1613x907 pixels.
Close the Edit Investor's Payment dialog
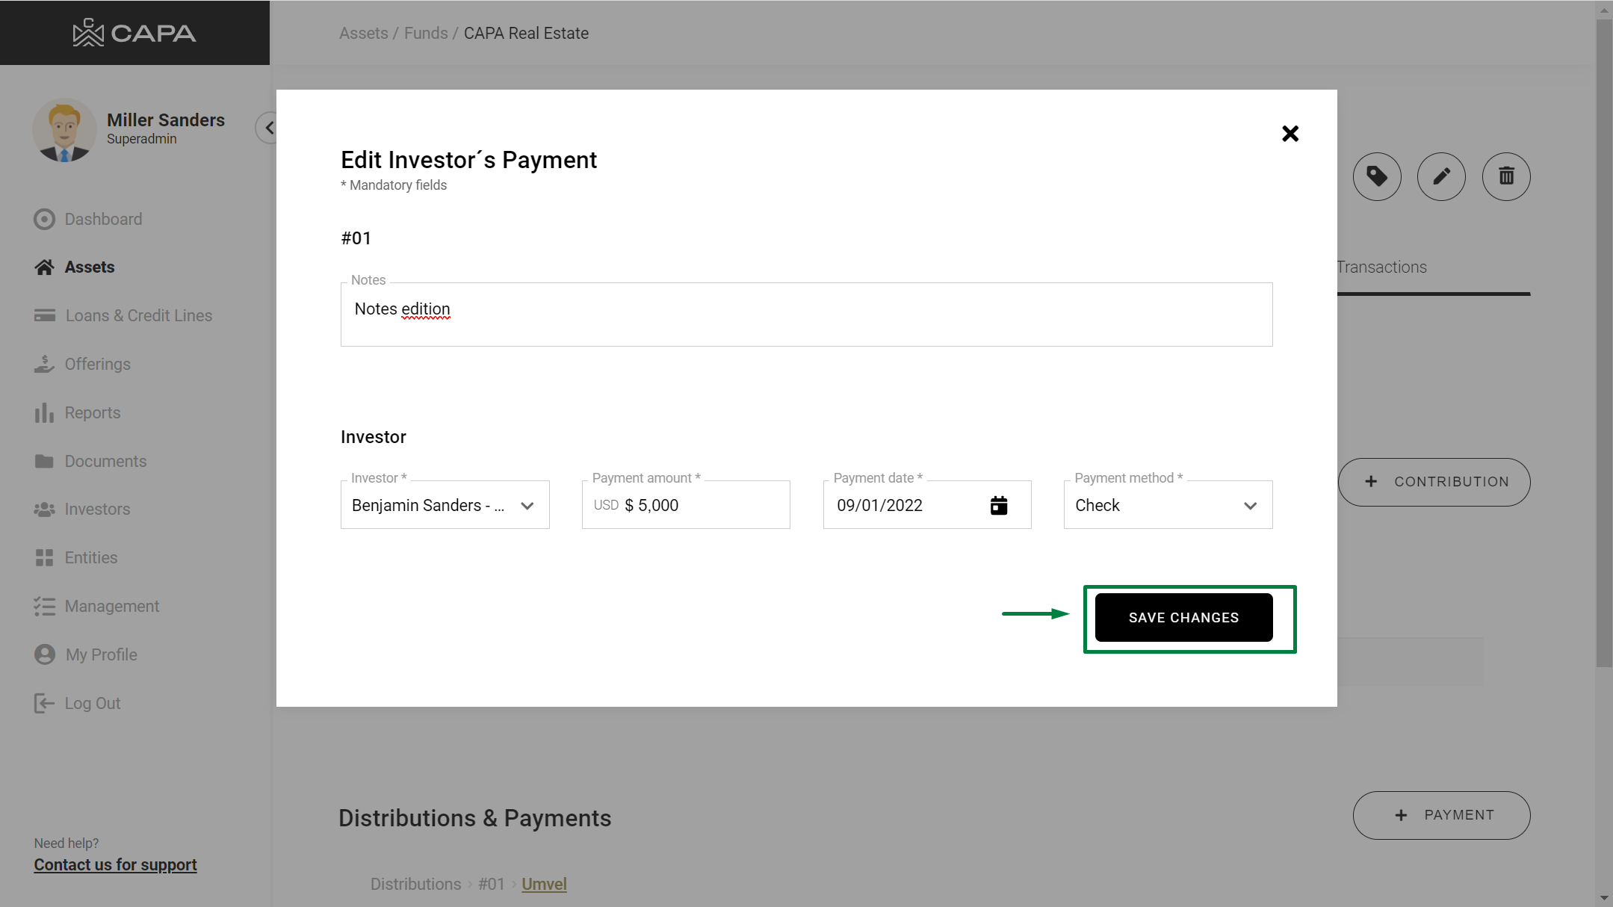point(1290,134)
